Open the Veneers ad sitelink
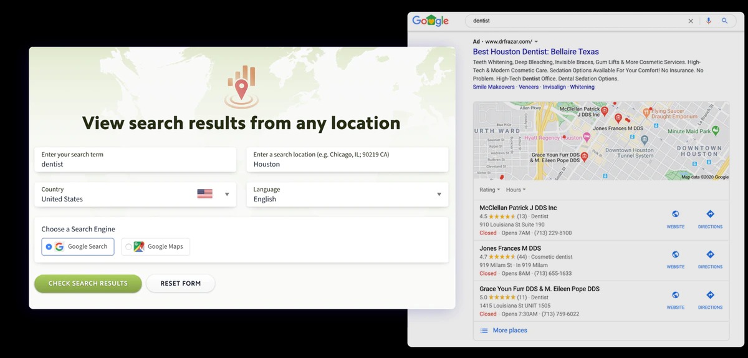Screen dimensions: 748x358 529,87
